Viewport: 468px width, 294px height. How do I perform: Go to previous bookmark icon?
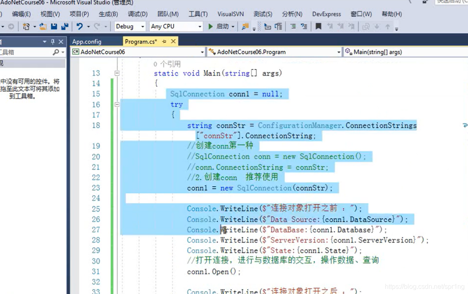330,27
